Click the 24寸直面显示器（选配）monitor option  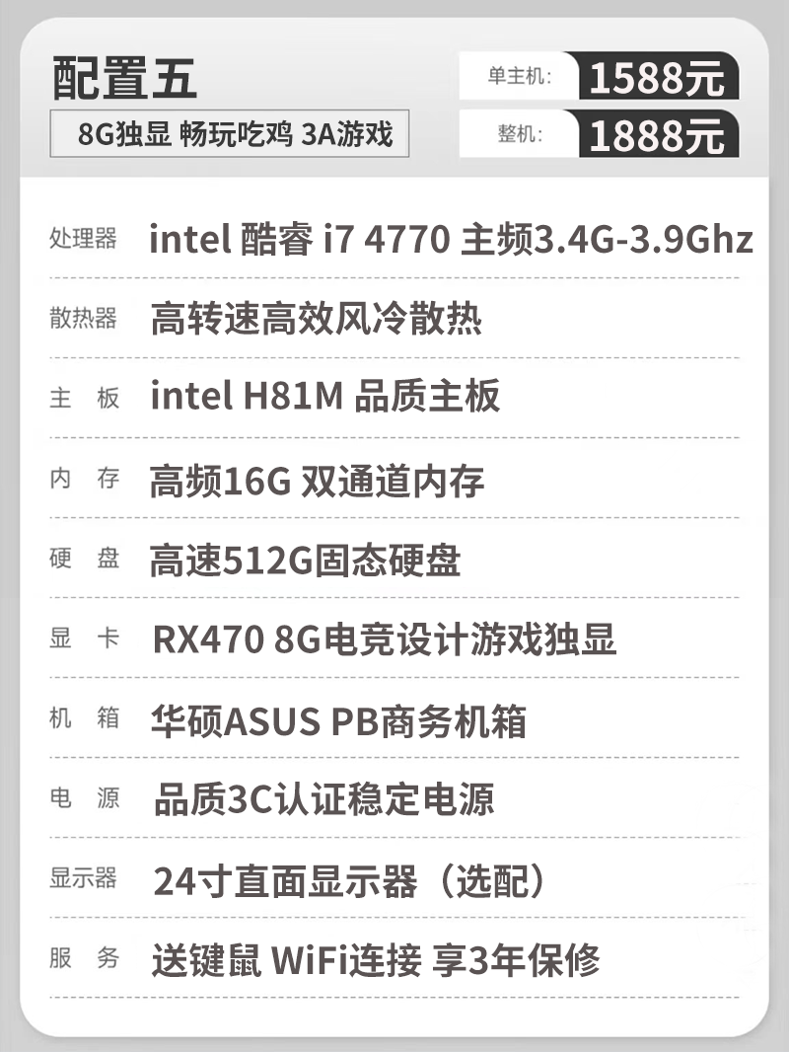pyautogui.click(x=349, y=880)
